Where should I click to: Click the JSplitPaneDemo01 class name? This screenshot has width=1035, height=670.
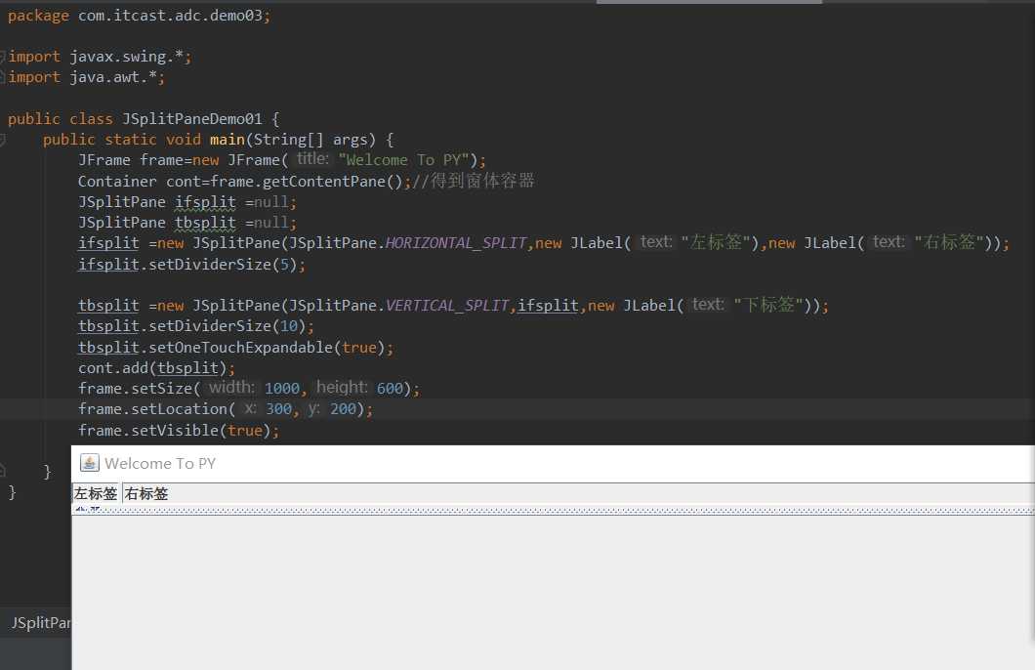(192, 119)
